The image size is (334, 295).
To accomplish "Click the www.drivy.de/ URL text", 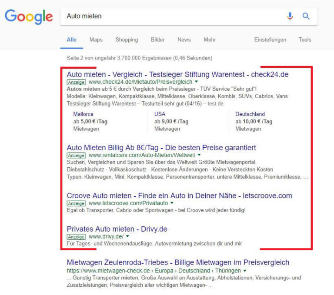I will 106,237.
